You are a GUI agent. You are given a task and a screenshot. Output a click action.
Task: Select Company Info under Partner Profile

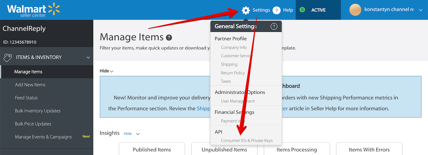[234, 47]
